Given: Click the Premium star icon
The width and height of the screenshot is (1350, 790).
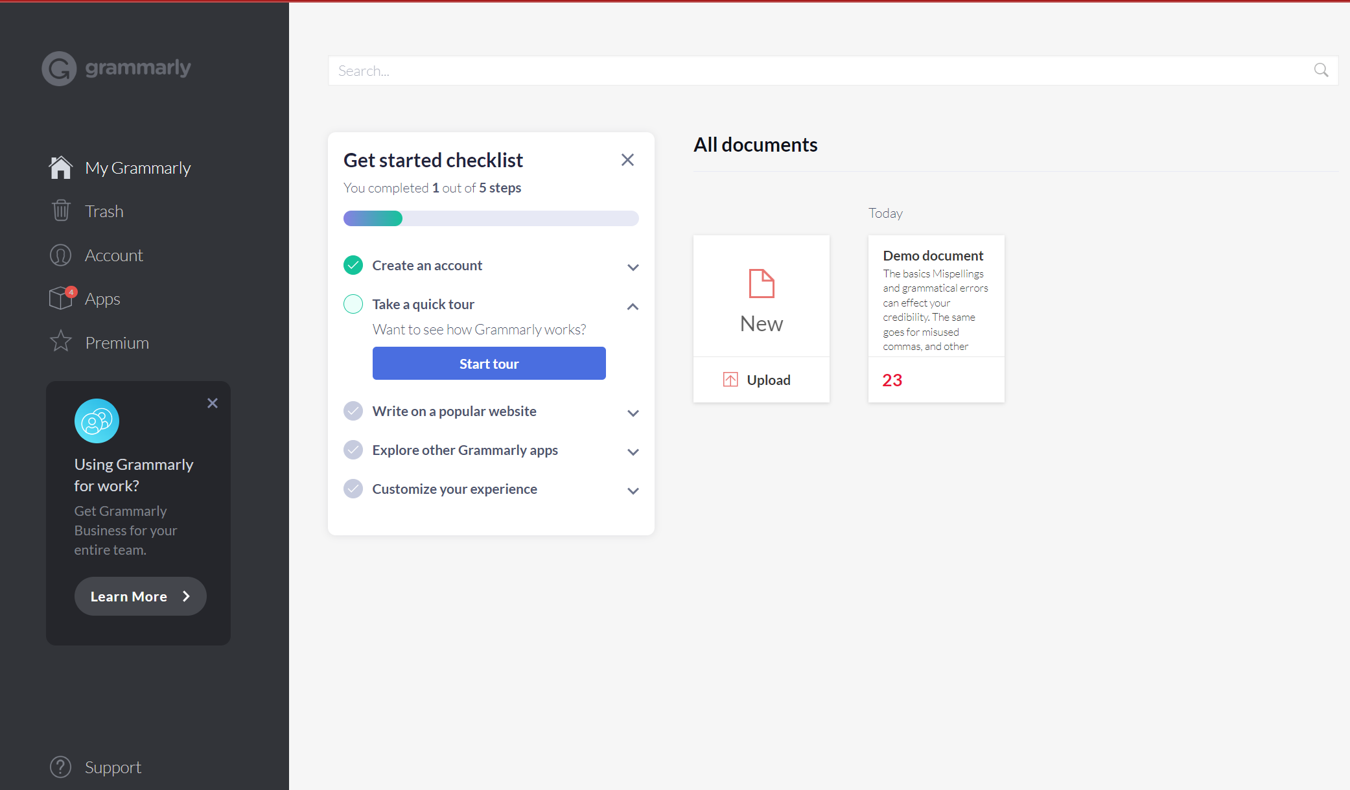Looking at the screenshot, I should point(61,342).
